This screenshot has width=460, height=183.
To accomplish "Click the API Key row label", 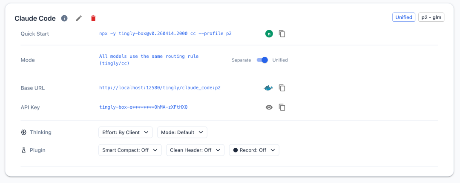I will tap(30, 107).
